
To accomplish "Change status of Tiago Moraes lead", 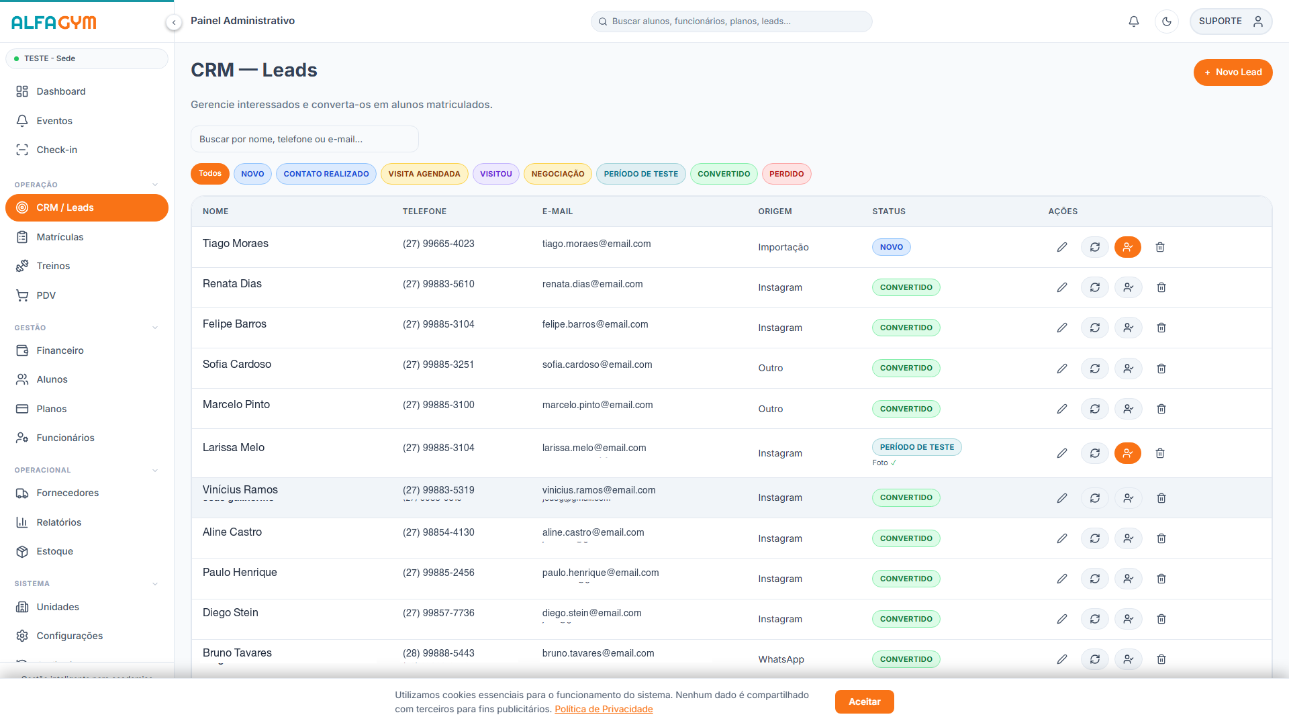I will coord(1095,247).
